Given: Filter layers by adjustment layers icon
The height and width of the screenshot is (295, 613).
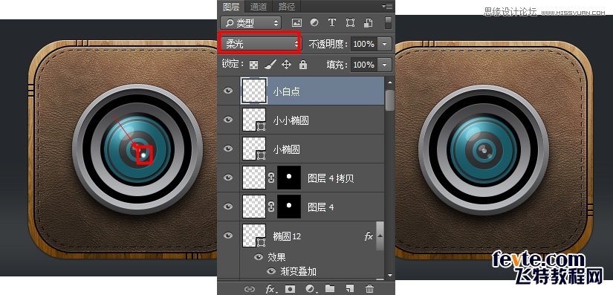Looking at the screenshot, I should 314,22.
